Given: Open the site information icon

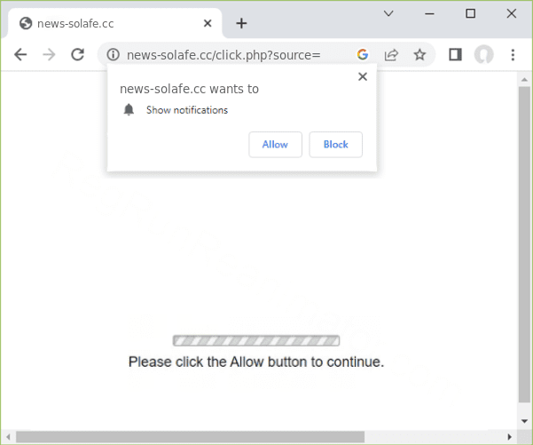Looking at the screenshot, I should tap(113, 55).
